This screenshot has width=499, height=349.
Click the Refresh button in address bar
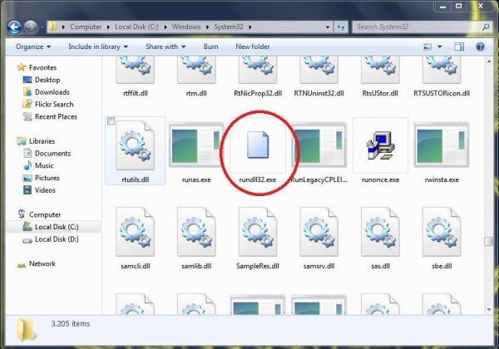(341, 27)
